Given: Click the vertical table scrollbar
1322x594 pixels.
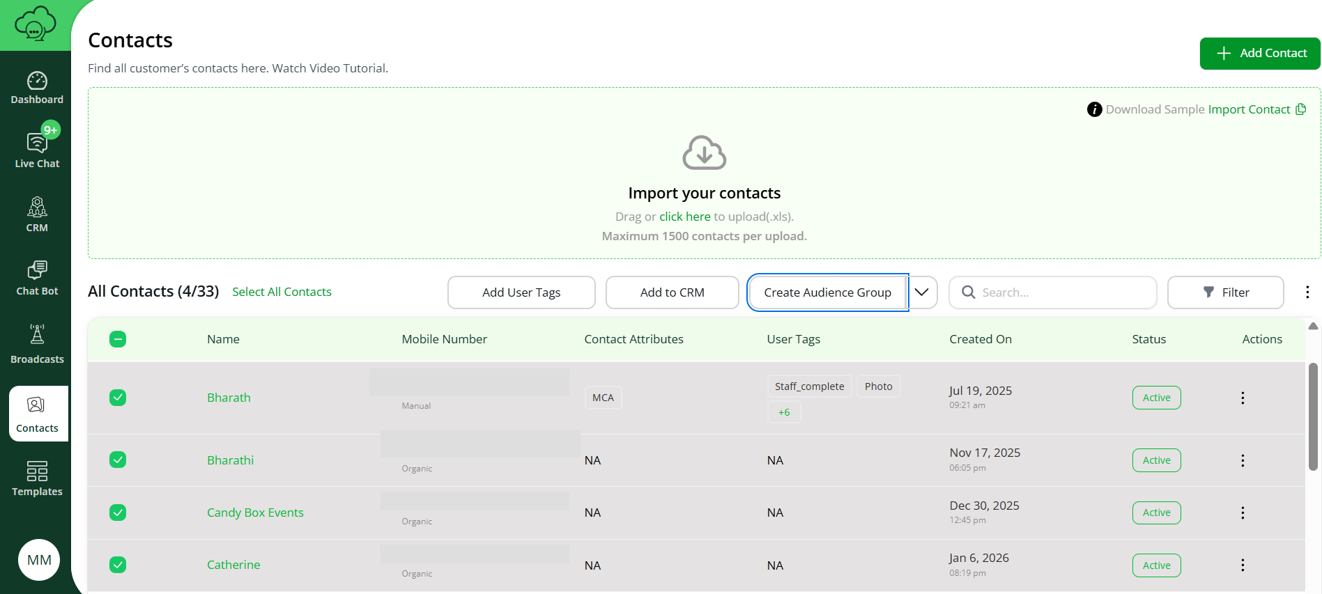Looking at the screenshot, I should 1313,416.
